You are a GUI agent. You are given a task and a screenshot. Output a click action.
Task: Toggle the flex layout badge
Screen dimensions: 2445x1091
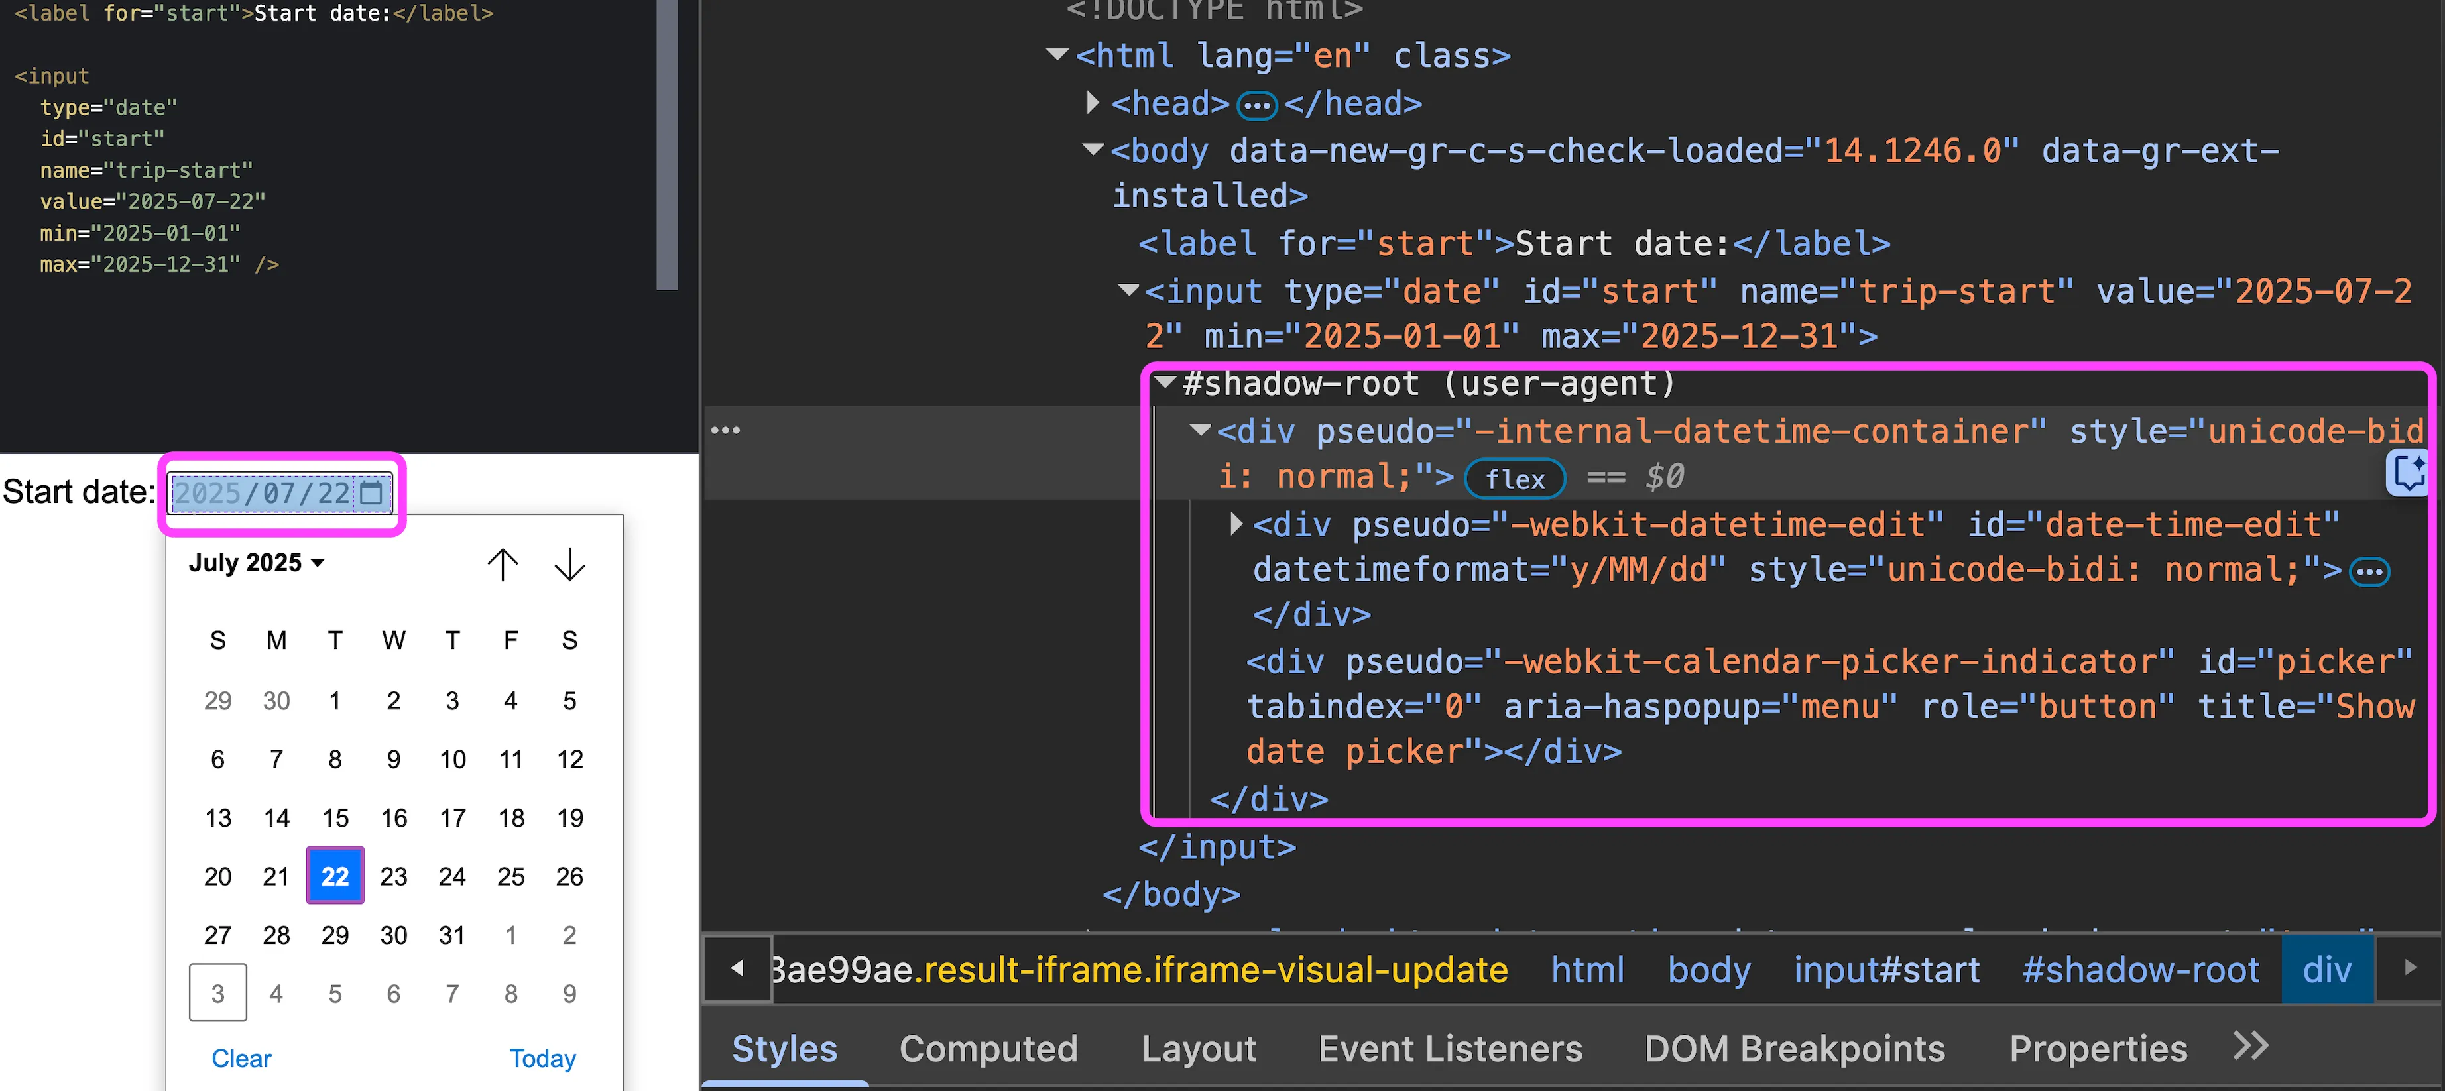(1514, 479)
